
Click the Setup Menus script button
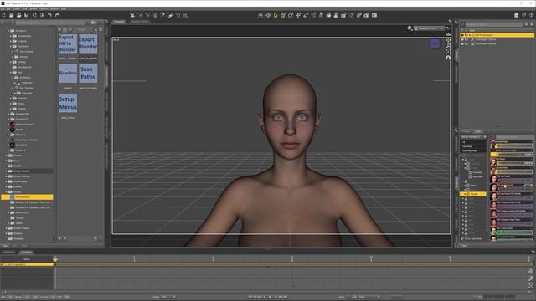pyautogui.click(x=68, y=103)
